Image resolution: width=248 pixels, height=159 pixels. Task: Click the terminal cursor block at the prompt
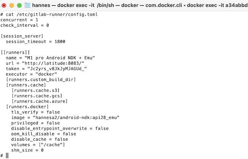click(7, 156)
